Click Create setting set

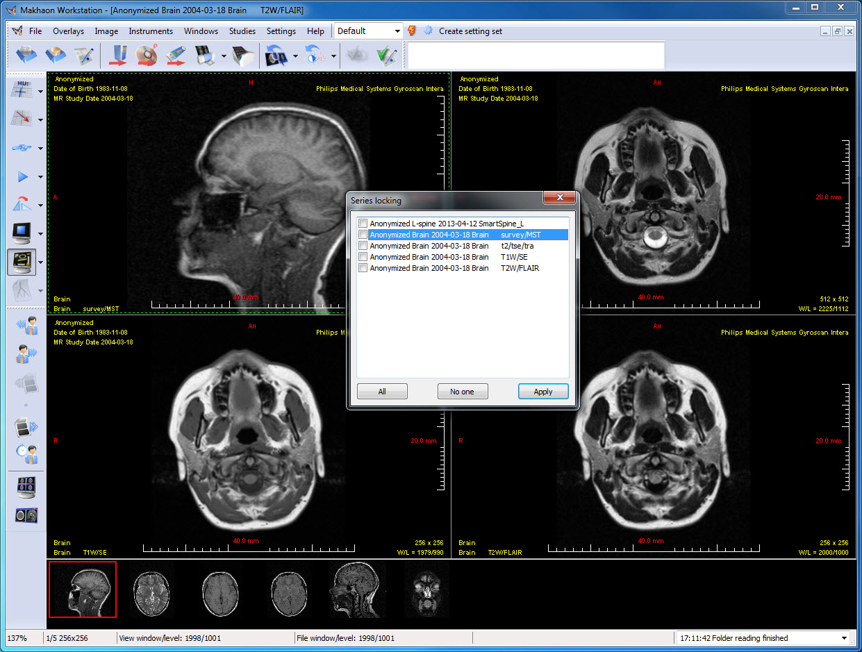(x=470, y=31)
